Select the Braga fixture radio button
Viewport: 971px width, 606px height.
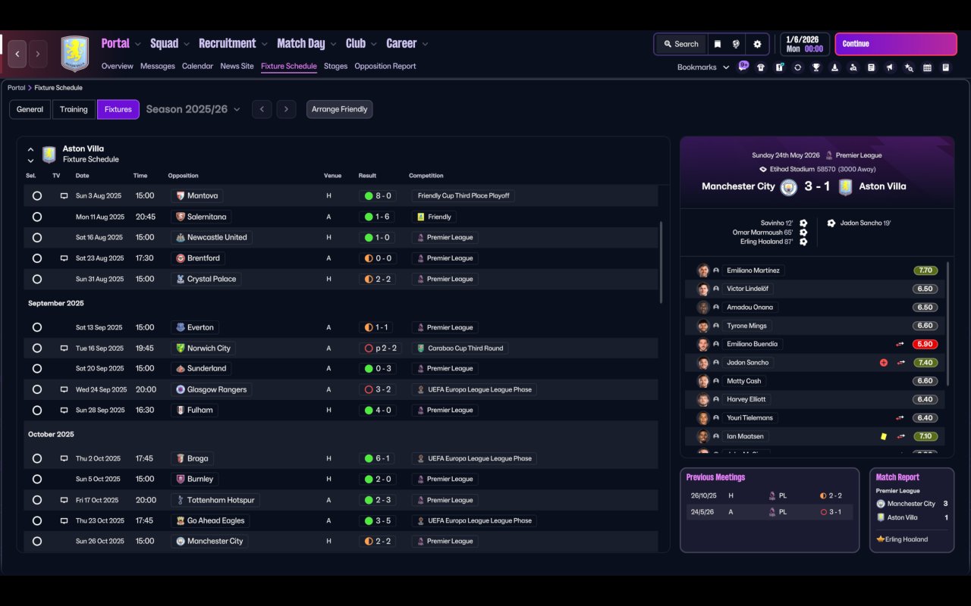pos(37,458)
